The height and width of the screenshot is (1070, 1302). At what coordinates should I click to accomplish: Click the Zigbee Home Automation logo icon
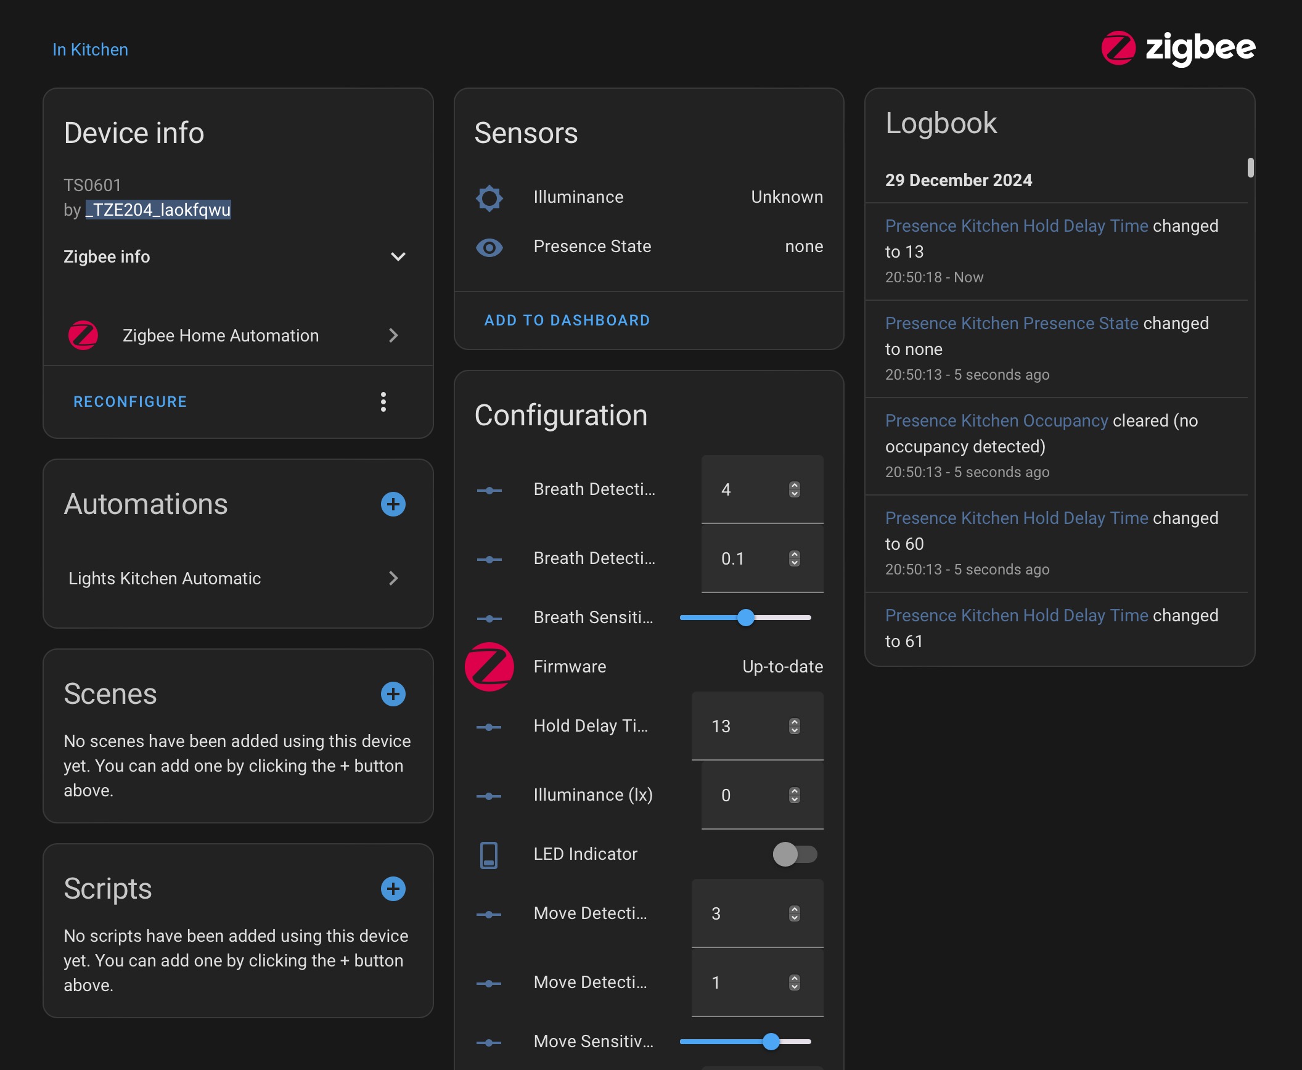click(84, 335)
